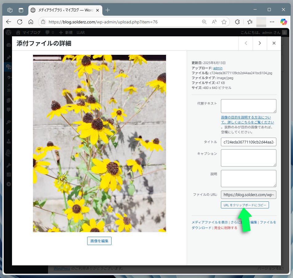Go to the next attachment with right chevron
The width and height of the screenshot is (293, 278).
pyautogui.click(x=260, y=43)
